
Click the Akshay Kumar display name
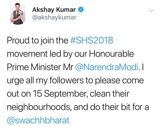[54, 10]
